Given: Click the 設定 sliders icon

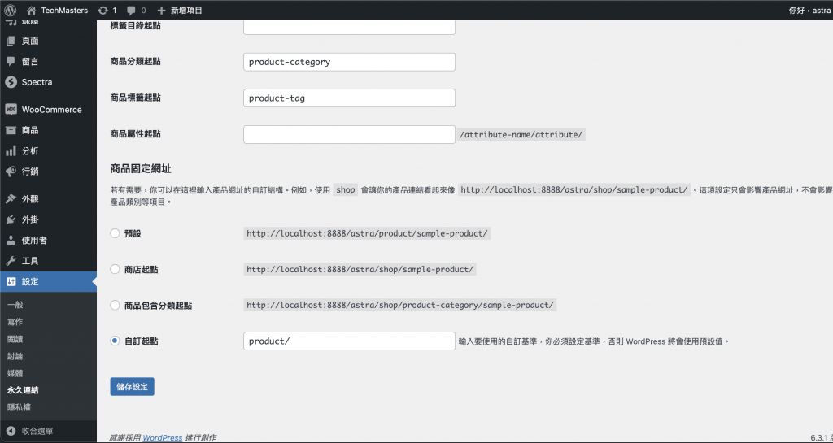Looking at the screenshot, I should click(11, 282).
